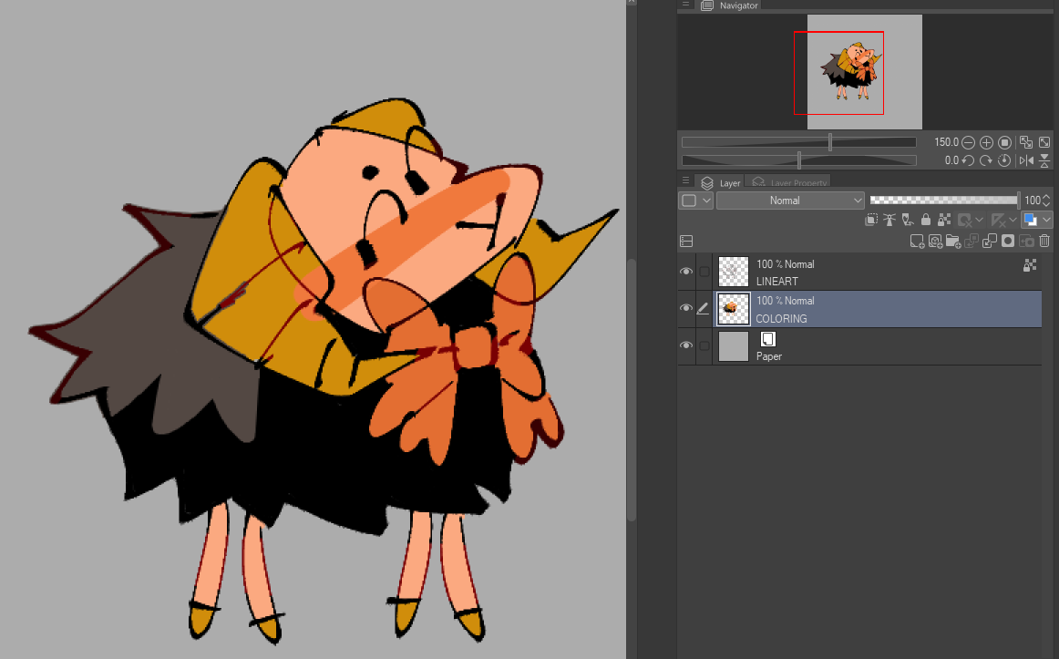Toggle visibility of the Paper layer
Screen dimensions: 1059x659
pyautogui.click(x=686, y=345)
